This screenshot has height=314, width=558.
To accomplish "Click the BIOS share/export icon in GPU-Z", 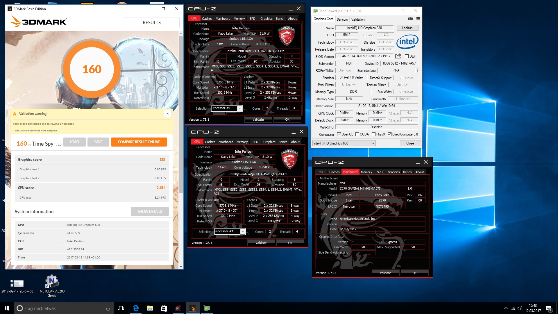I will (398, 56).
